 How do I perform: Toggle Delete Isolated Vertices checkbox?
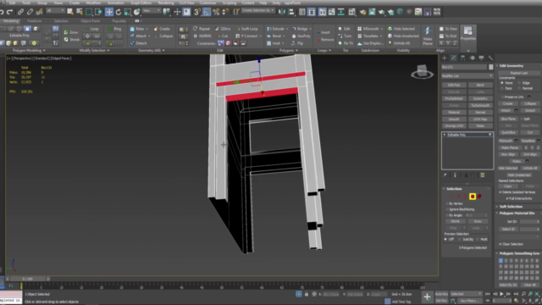(x=501, y=192)
